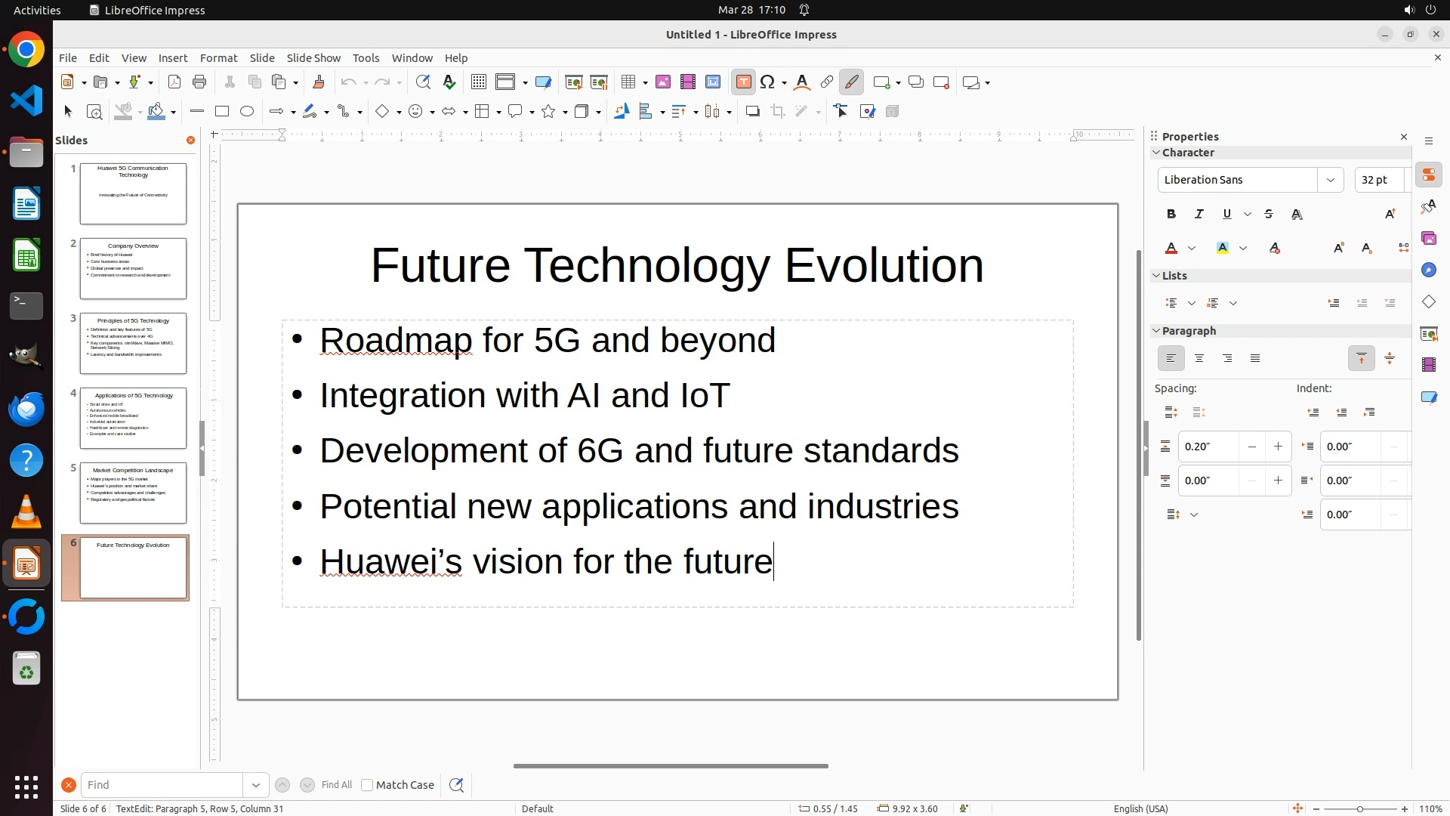Select the Ellipse drawing tool
1450x816 pixels.
(x=247, y=112)
